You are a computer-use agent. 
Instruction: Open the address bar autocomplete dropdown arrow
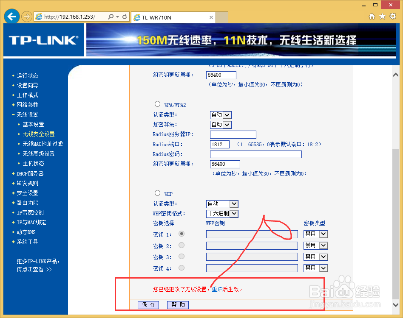pos(118,17)
